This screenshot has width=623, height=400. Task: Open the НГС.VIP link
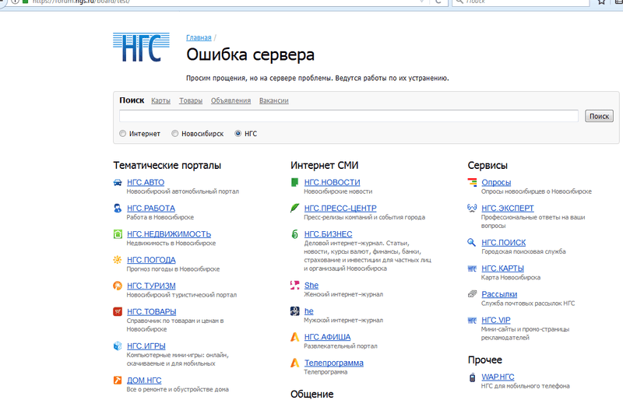pos(496,320)
